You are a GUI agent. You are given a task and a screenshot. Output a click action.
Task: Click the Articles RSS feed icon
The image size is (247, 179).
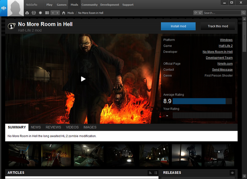pos(150,173)
